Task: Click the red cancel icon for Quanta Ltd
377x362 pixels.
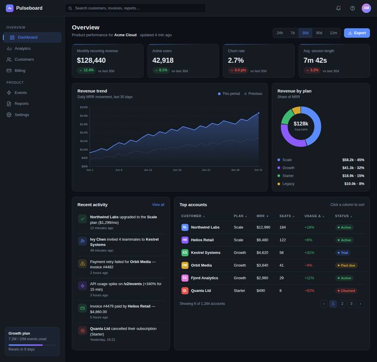Action: [x=82, y=331]
